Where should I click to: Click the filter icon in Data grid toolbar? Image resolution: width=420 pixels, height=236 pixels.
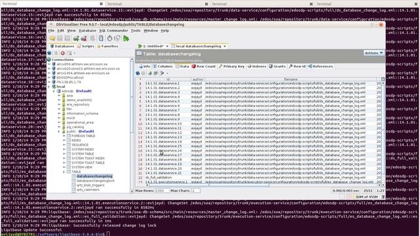(162, 73)
